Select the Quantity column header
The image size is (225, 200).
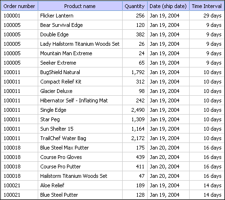coord(135,6)
